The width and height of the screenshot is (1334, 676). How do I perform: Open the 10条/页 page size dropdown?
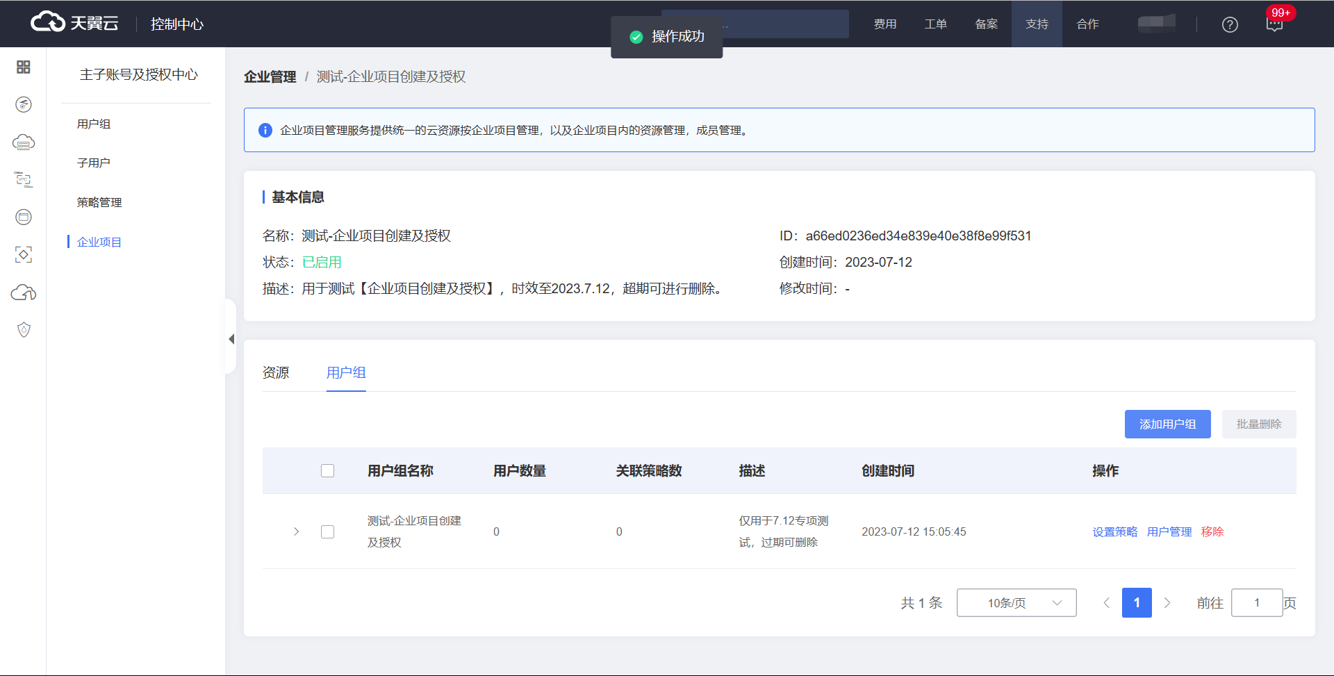click(x=1016, y=603)
